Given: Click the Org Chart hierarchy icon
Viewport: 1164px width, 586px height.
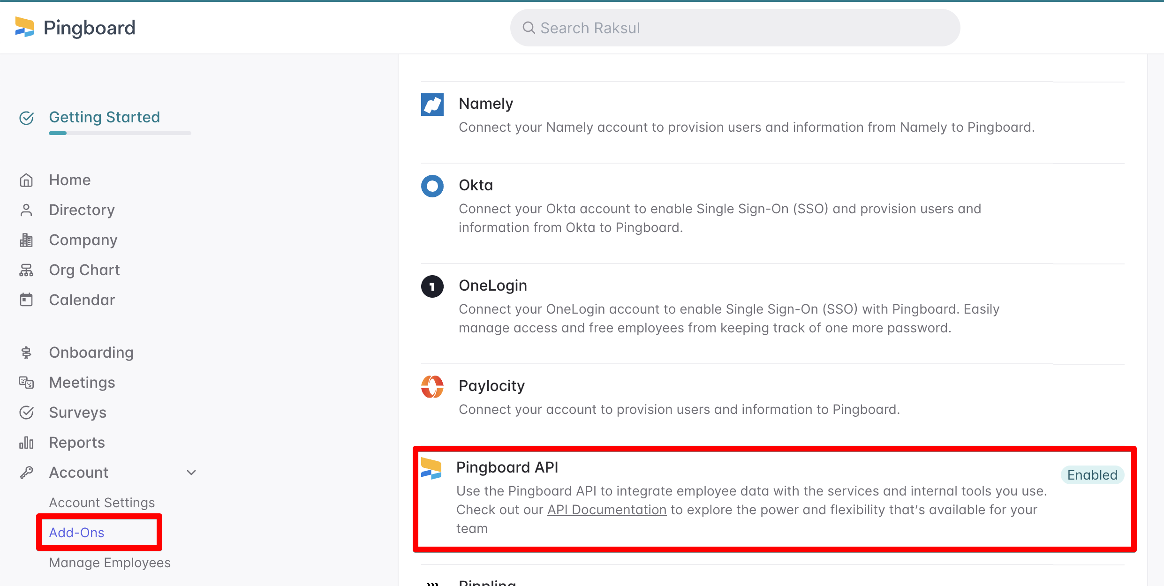Looking at the screenshot, I should [26, 270].
